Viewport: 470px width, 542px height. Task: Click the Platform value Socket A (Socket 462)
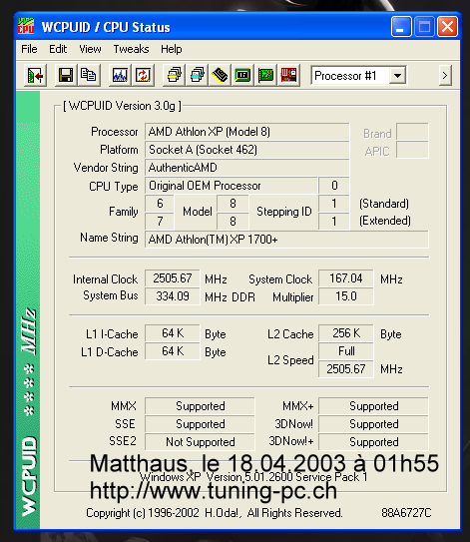pos(246,150)
